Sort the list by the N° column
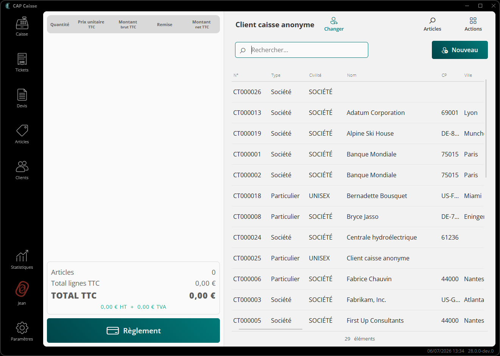This screenshot has width=500, height=356. (x=236, y=75)
